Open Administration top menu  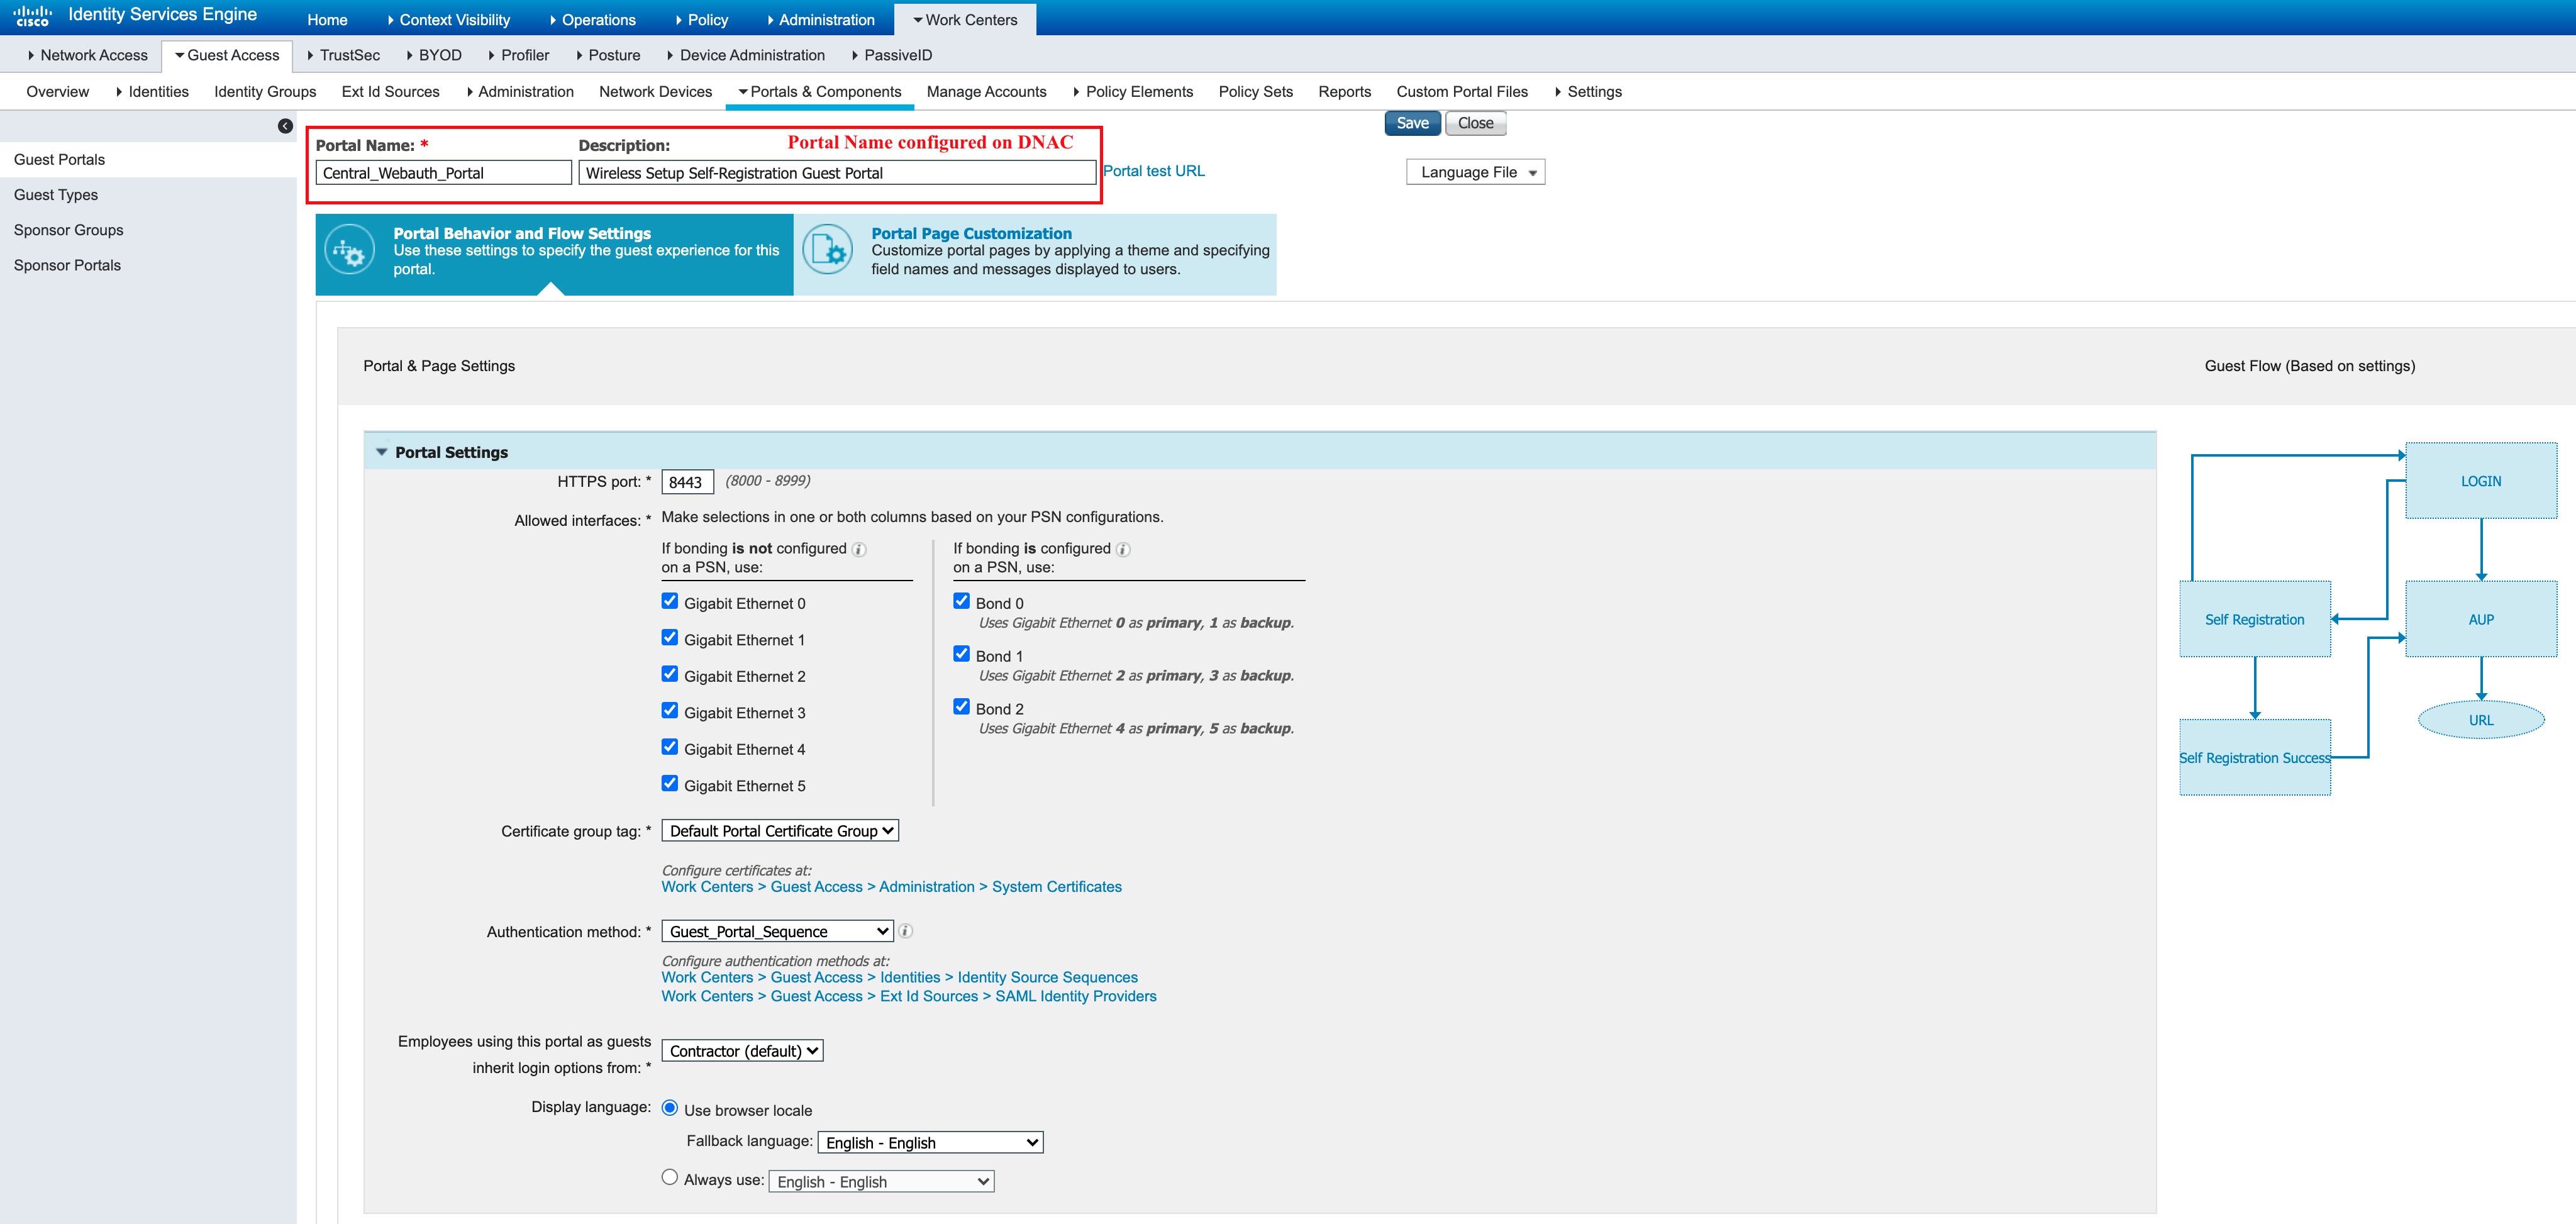(x=821, y=20)
